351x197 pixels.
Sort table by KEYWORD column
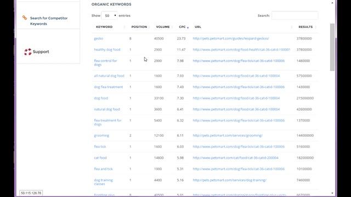tap(104, 27)
